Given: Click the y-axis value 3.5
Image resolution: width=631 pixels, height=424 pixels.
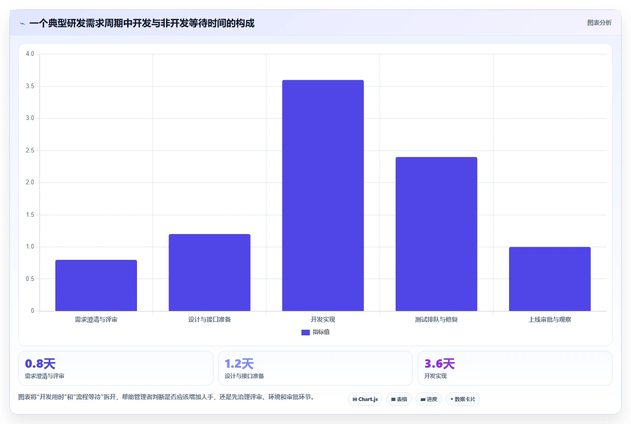Looking at the screenshot, I should [x=30, y=86].
